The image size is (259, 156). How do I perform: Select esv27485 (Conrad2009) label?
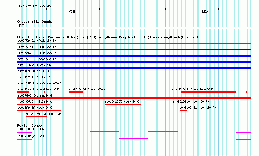pyautogui.click(x=36, y=95)
